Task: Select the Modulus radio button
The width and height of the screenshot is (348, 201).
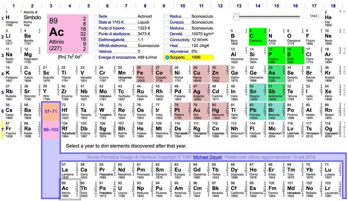Action: 167,28
